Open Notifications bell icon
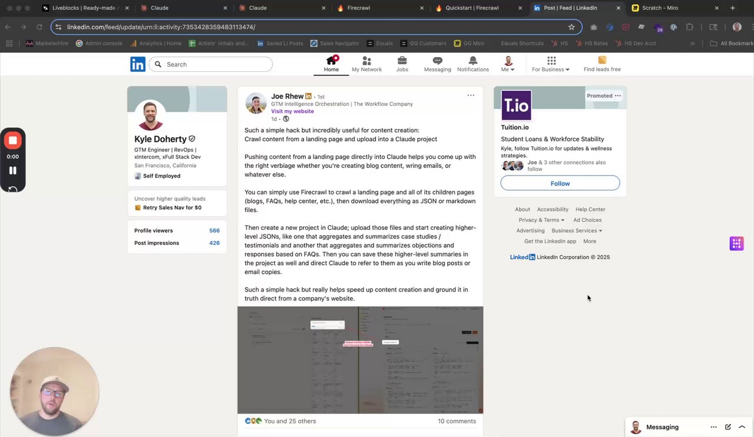Screen dimensions: 754x437 (x=472, y=61)
